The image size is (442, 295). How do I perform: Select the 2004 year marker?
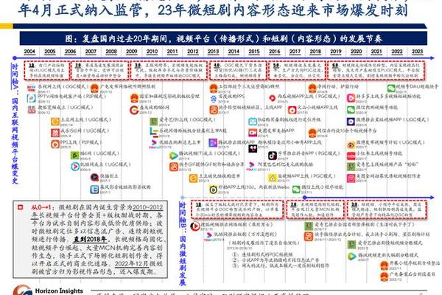tap(29, 52)
